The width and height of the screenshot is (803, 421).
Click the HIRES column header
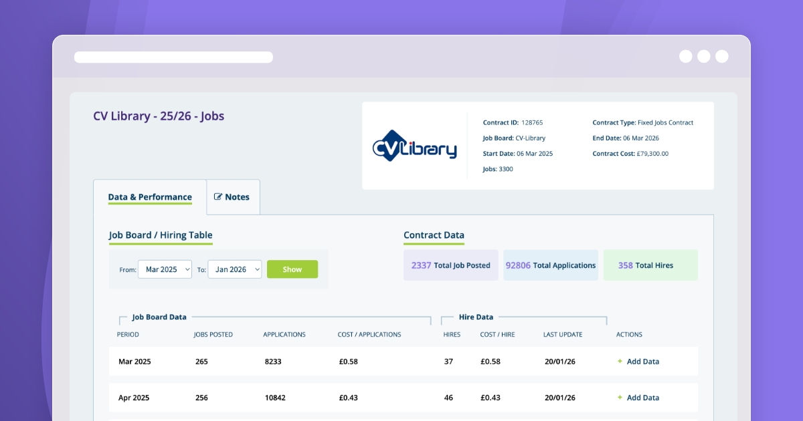[452, 335]
